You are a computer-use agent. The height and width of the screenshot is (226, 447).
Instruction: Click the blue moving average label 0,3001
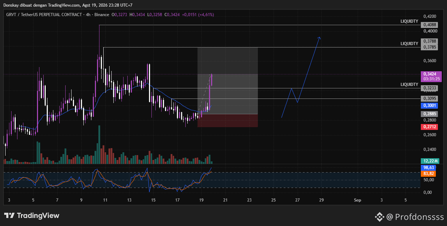pyautogui.click(x=429, y=105)
